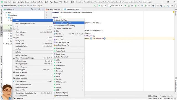This screenshot has width=177, height=100.
Task: Open the Gradle side panel tab
Action: pyautogui.click(x=176, y=12)
